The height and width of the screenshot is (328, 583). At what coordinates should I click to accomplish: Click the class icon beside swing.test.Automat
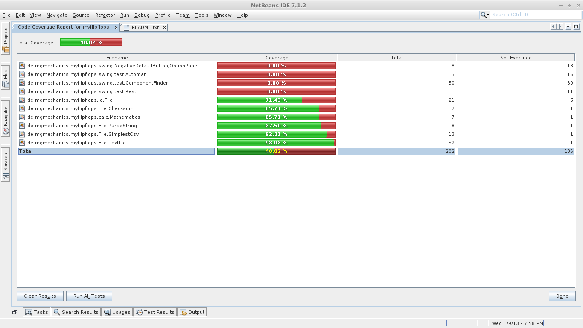[22, 74]
